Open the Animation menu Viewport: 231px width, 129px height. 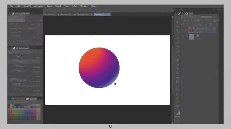tap(39, 6)
